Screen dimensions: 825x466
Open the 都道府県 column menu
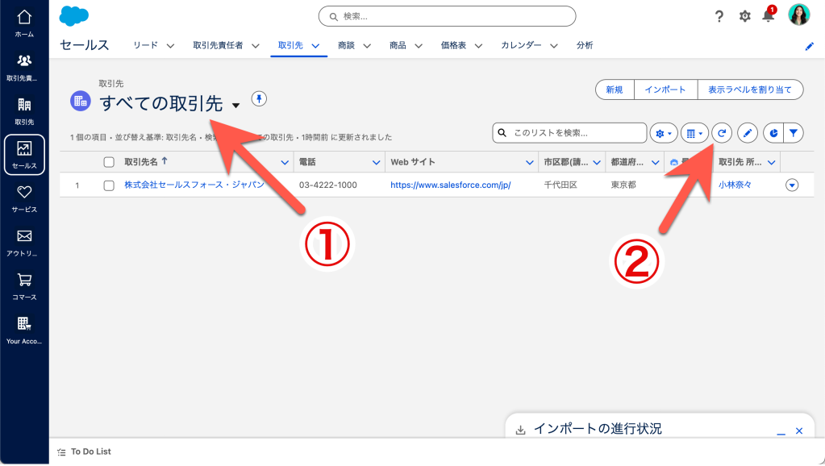(x=655, y=163)
